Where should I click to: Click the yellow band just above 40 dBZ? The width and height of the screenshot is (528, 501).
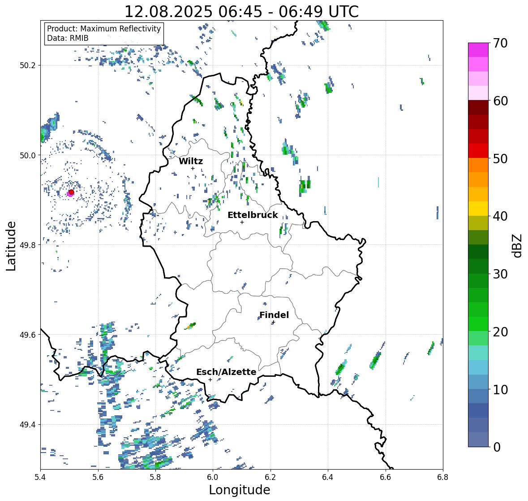coord(478,209)
